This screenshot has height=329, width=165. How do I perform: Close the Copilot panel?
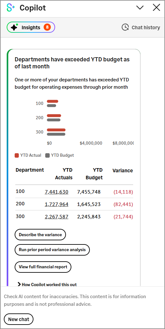(x=156, y=8)
